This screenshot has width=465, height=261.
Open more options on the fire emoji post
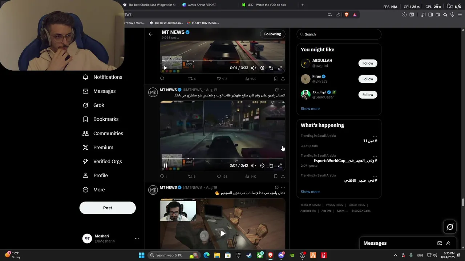coord(283,188)
